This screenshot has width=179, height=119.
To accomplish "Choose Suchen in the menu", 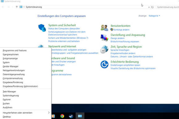I will coord(6,104).
